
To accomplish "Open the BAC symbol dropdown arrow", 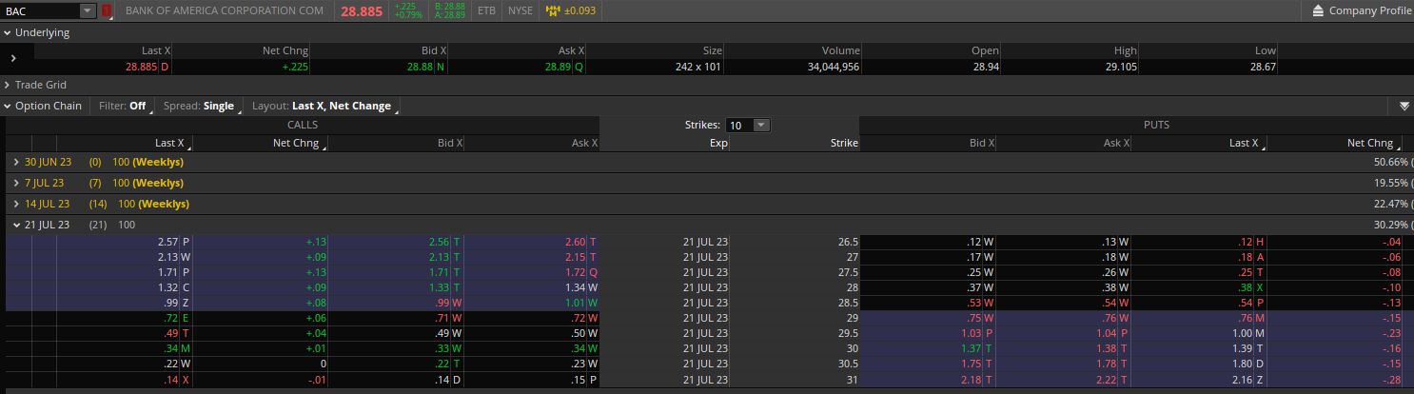I will tap(88, 11).
